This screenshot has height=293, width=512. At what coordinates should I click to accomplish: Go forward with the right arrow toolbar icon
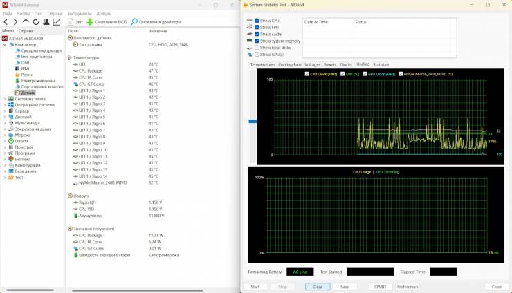point(15,22)
